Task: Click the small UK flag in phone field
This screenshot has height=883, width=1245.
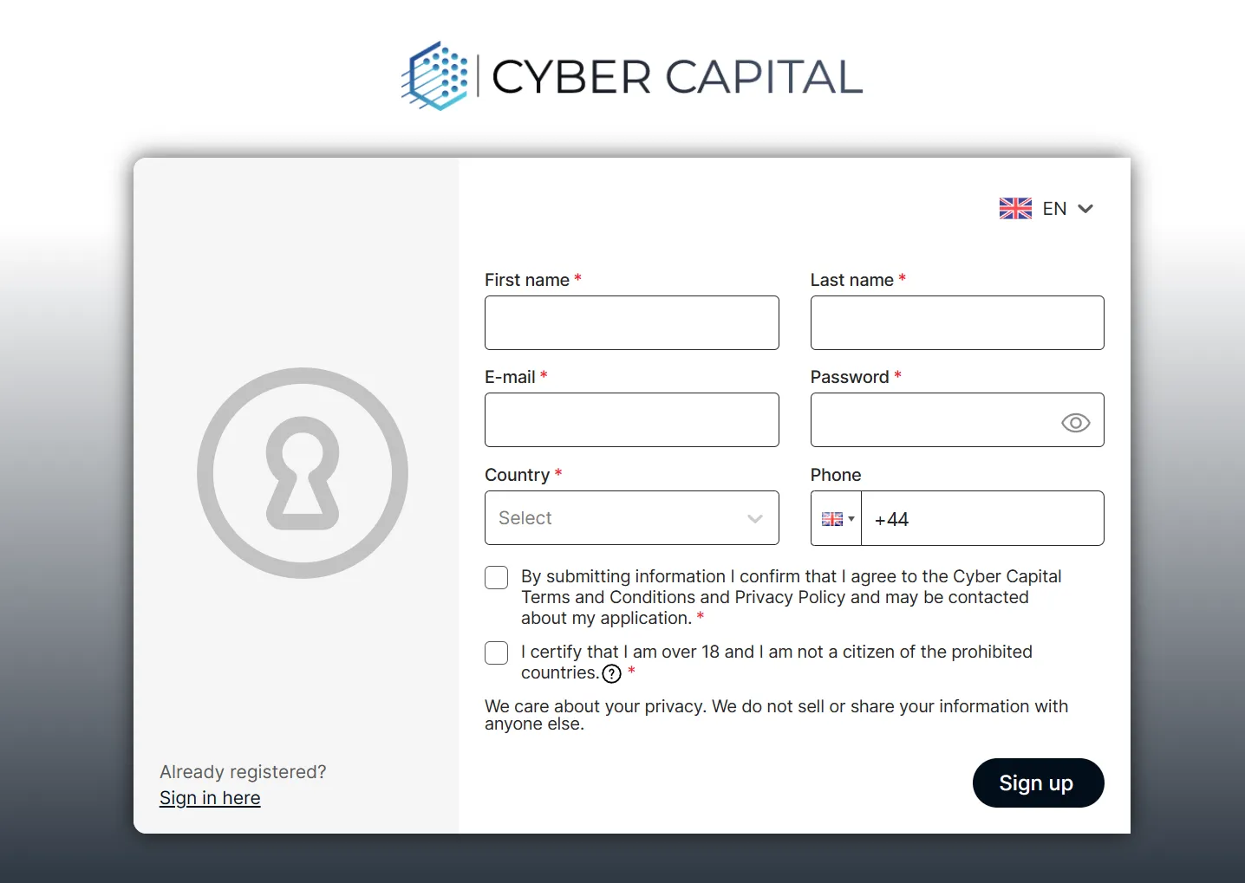Action: click(x=832, y=519)
